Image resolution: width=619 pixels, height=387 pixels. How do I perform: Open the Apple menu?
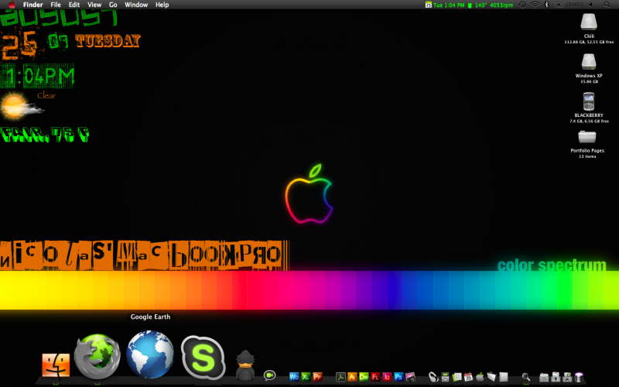(12, 5)
